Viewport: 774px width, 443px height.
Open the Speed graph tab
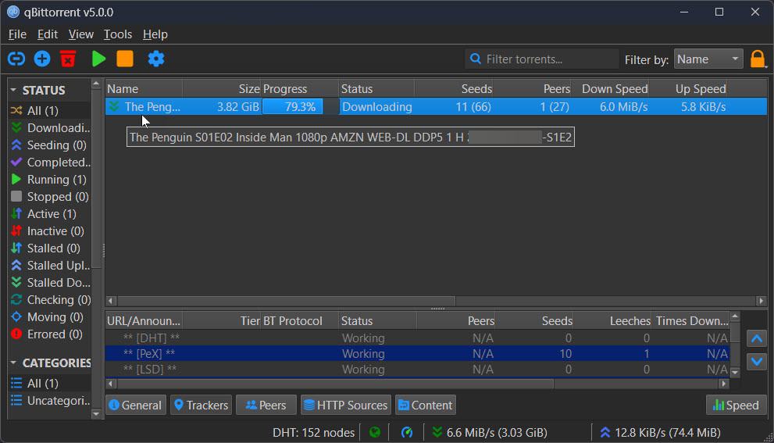[736, 405]
